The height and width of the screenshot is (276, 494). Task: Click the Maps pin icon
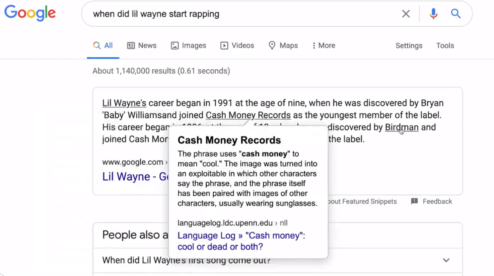pyautogui.click(x=272, y=45)
